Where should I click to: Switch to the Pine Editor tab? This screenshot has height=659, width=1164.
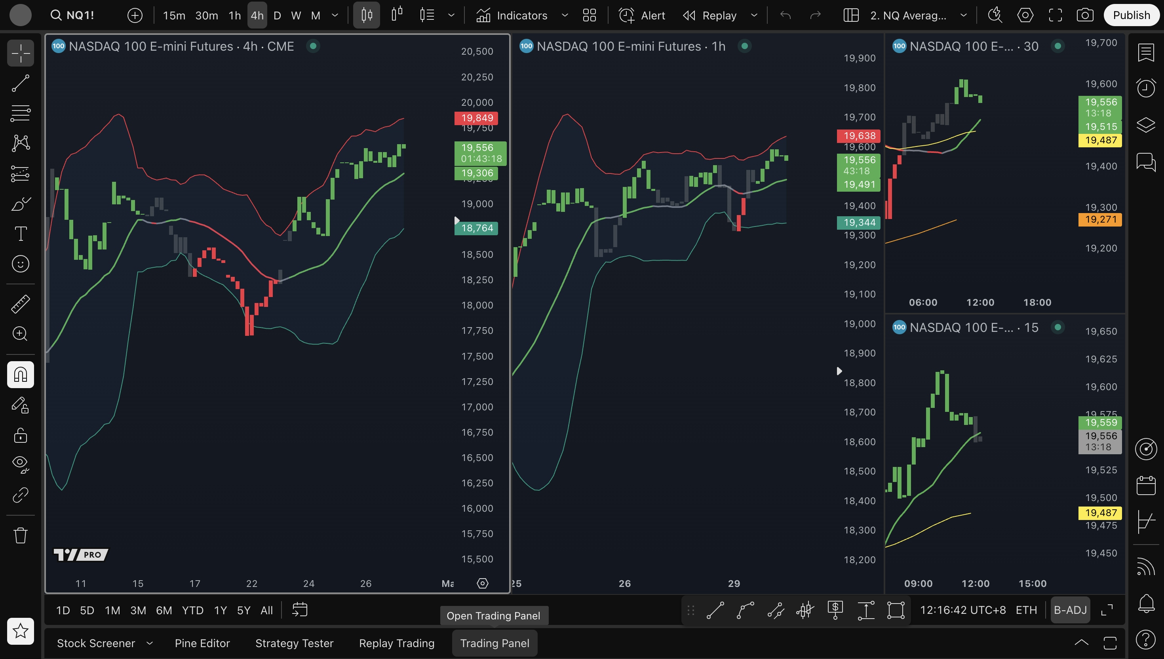click(202, 643)
